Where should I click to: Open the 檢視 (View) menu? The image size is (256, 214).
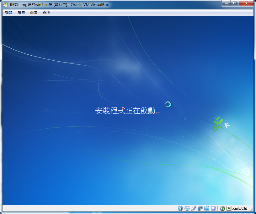[21, 13]
